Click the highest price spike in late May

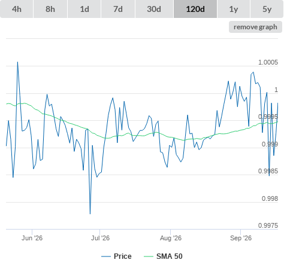click(17, 62)
